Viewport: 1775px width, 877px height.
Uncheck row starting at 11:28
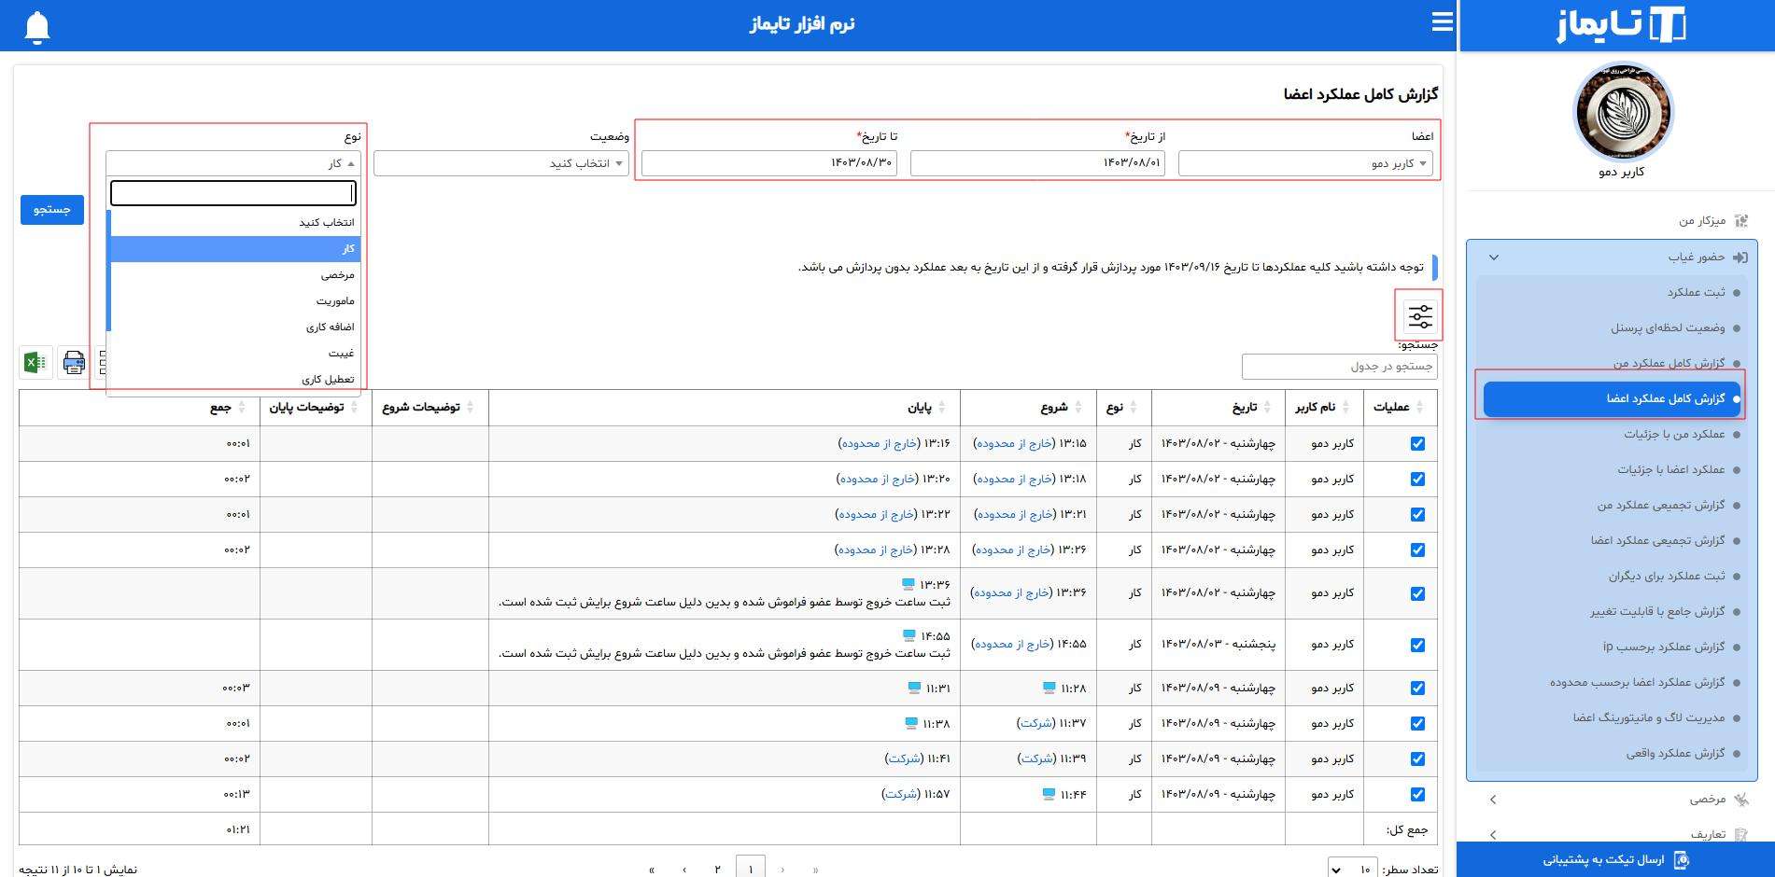coord(1417,689)
